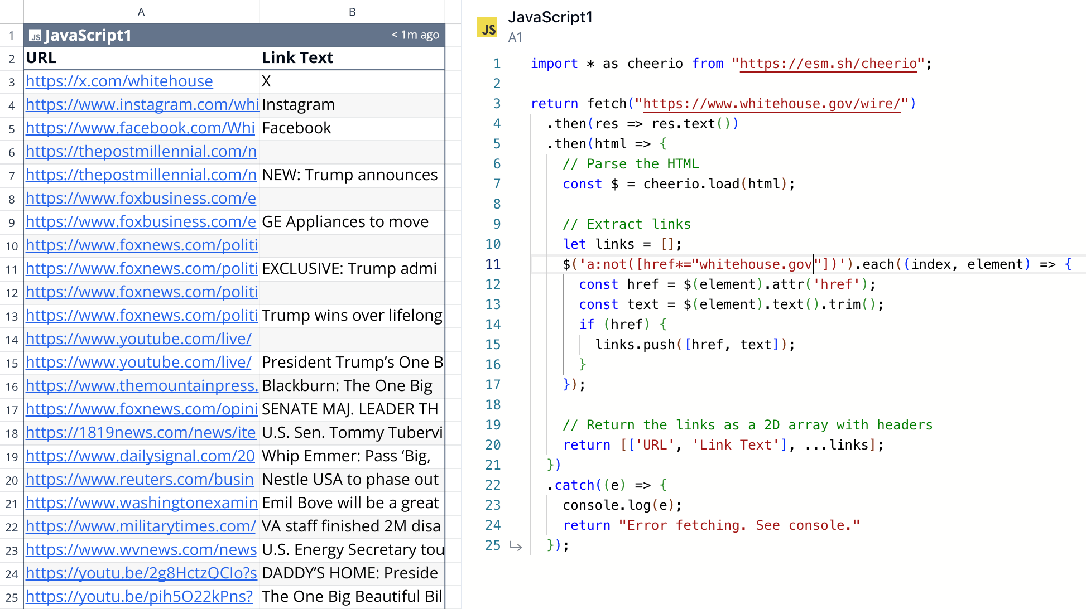Click the '// Extract links' comment
Screen dimensions: 1086x609
click(627, 224)
